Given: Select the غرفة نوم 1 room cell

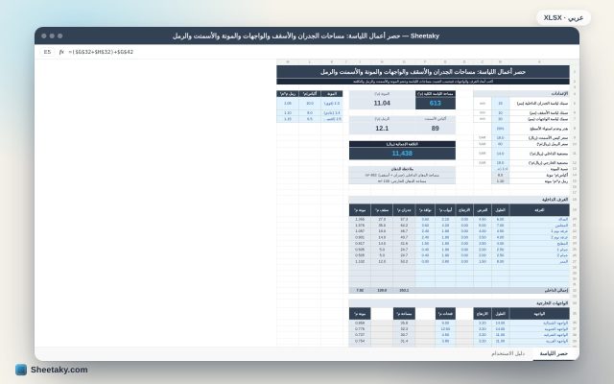Looking at the screenshot, I should point(539,231).
